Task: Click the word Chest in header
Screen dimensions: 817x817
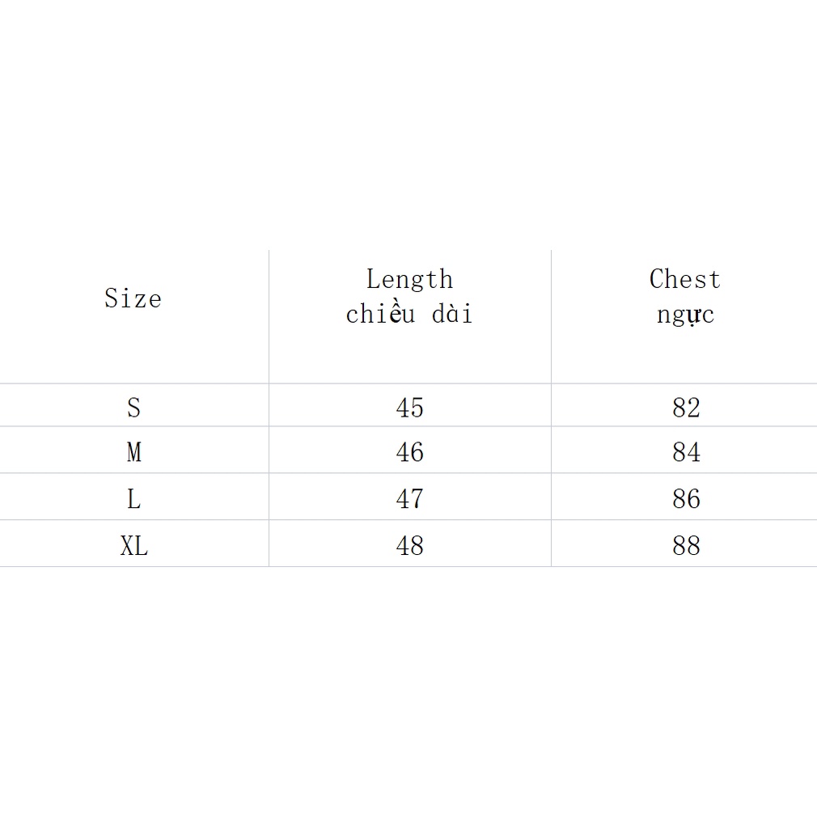Action: 684,279
